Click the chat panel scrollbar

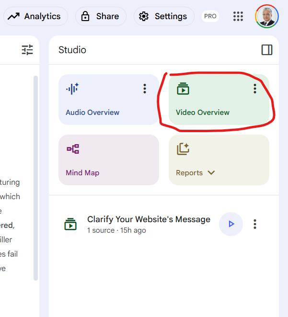click(36, 178)
